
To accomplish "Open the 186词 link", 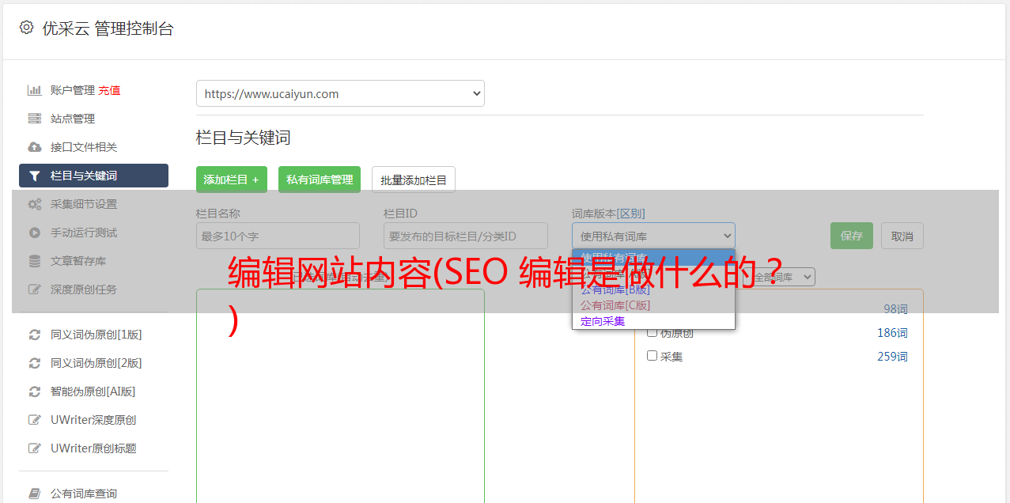I will coord(892,333).
